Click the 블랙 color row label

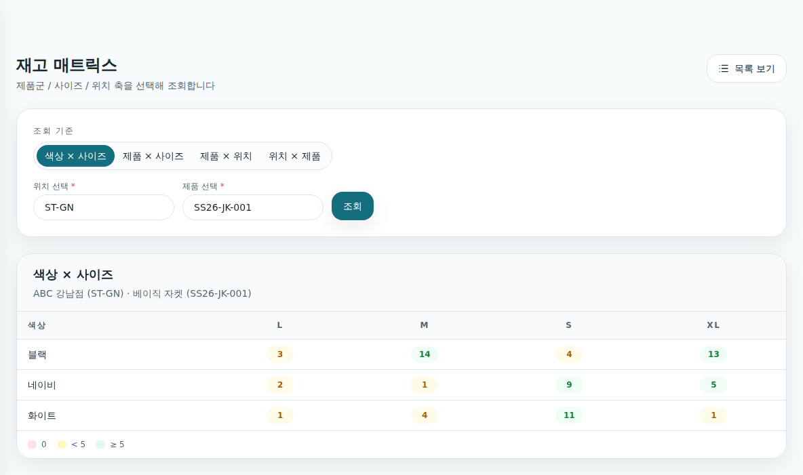pos(37,354)
